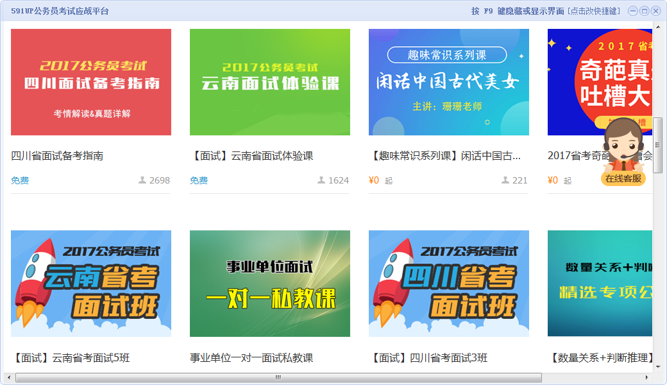Click the horizontal scrollbar left arrow
Screen dimensions: 667x385
coord(8,377)
